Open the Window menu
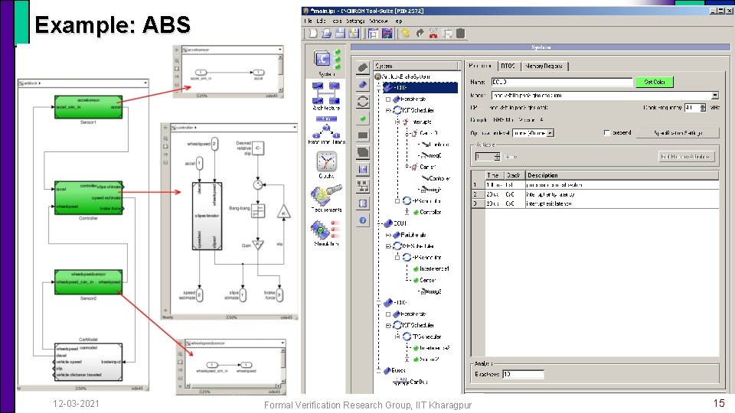This screenshot has width=735, height=413. (x=379, y=21)
